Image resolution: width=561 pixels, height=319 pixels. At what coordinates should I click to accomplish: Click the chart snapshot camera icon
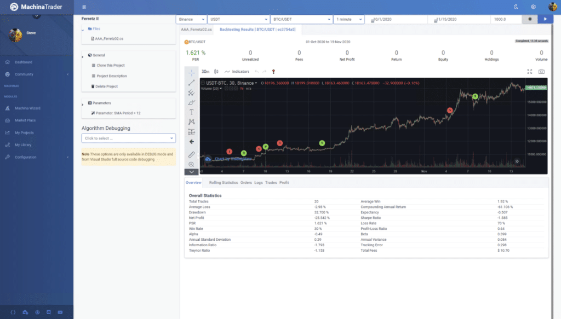(541, 72)
